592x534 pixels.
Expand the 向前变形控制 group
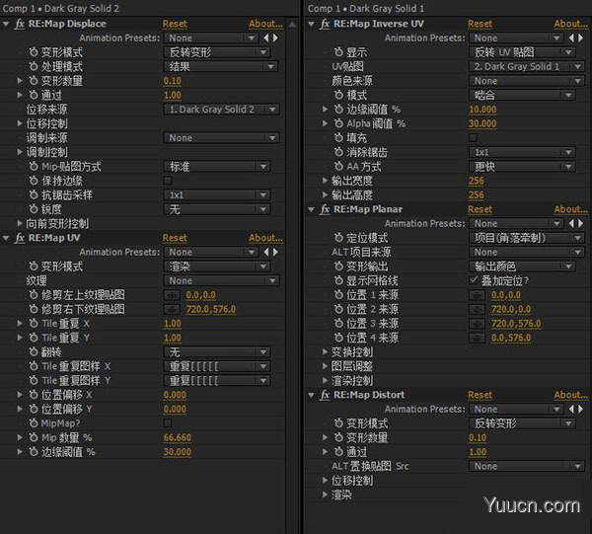[20, 223]
